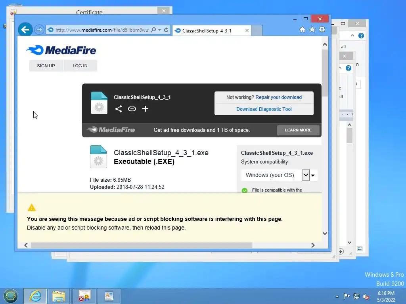Open File Explorer from the taskbar

59,296
